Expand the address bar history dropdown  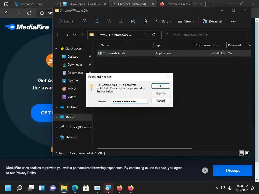(145, 35)
